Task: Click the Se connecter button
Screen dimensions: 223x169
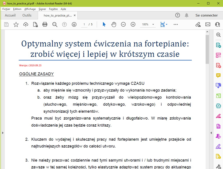Action: [206, 15]
